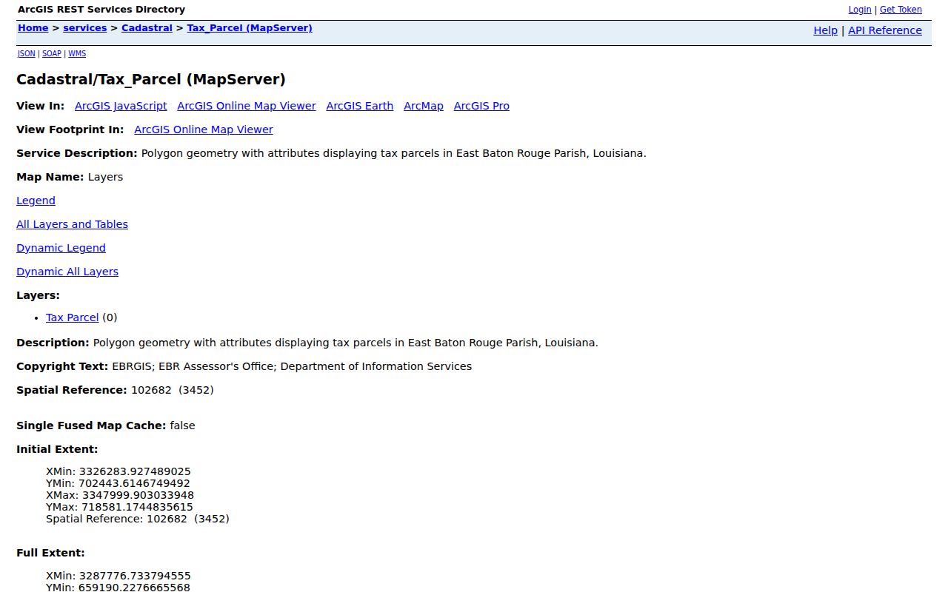Click the Spatial Reference value 102682 (3452) under Copyright Text

tap(173, 390)
